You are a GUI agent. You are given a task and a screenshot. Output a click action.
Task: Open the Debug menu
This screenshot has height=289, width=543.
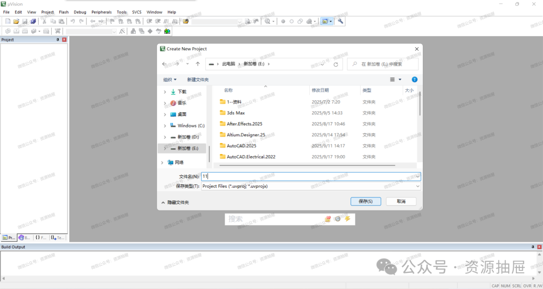(x=80, y=12)
